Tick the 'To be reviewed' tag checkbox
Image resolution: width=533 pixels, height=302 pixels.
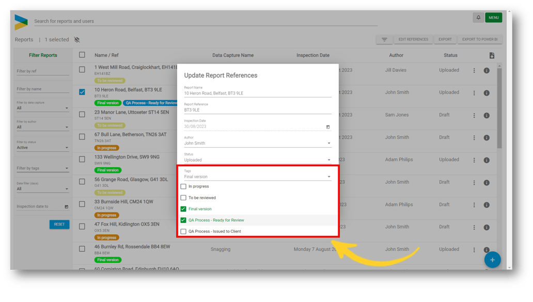click(183, 198)
